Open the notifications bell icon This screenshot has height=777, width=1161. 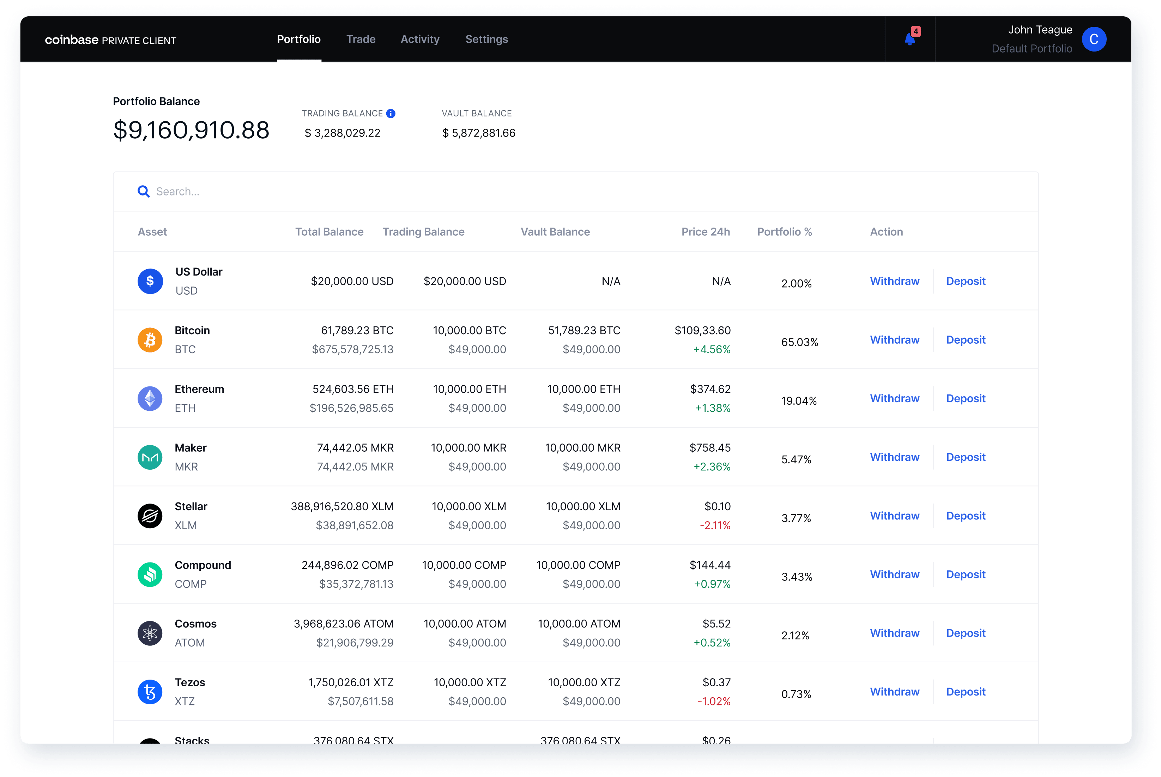[x=909, y=39]
